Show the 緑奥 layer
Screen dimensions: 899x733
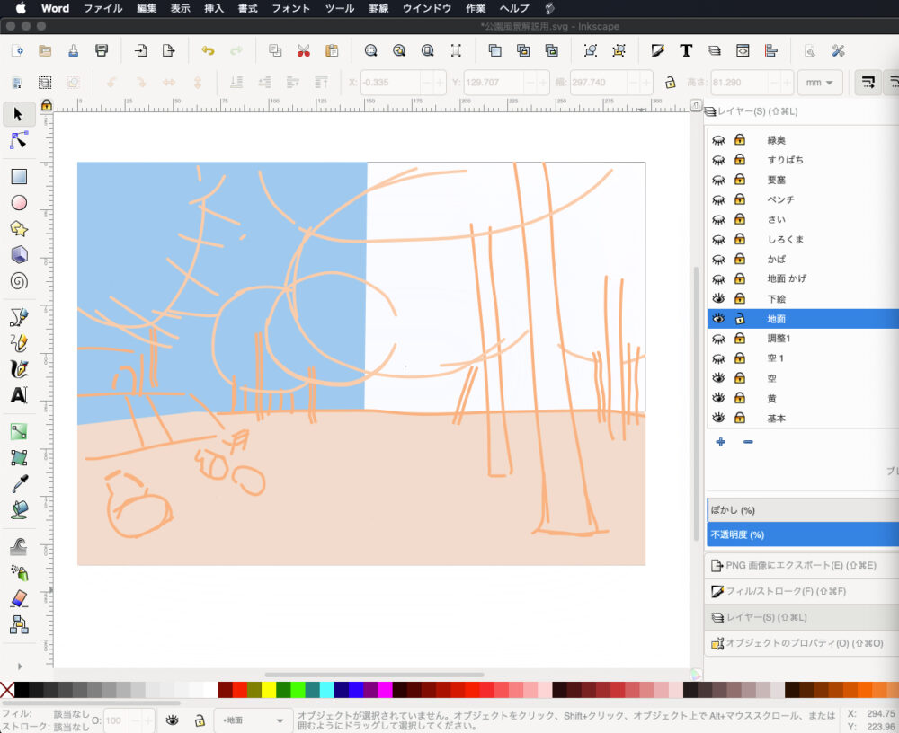pos(718,140)
